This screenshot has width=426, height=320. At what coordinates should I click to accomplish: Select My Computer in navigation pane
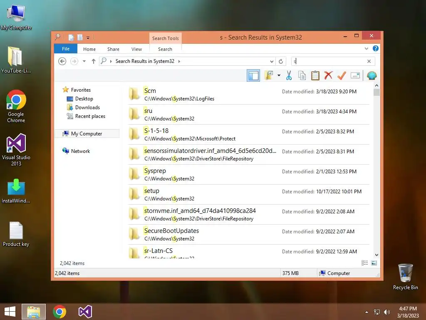coord(87,134)
